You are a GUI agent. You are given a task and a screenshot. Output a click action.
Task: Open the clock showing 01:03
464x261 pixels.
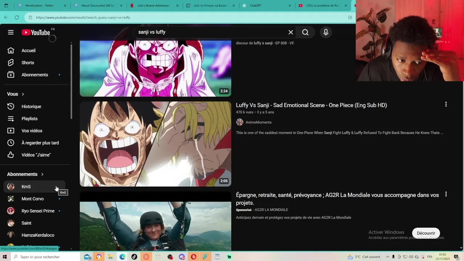442,257
